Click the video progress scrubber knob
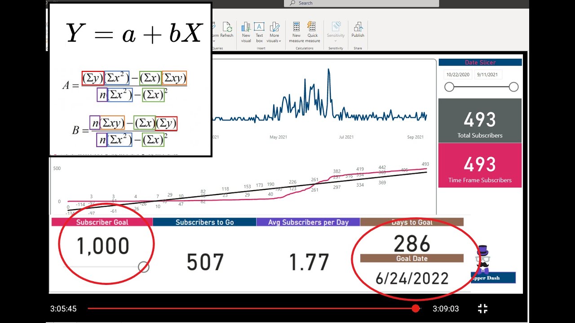This screenshot has width=575, height=323. coord(416,308)
